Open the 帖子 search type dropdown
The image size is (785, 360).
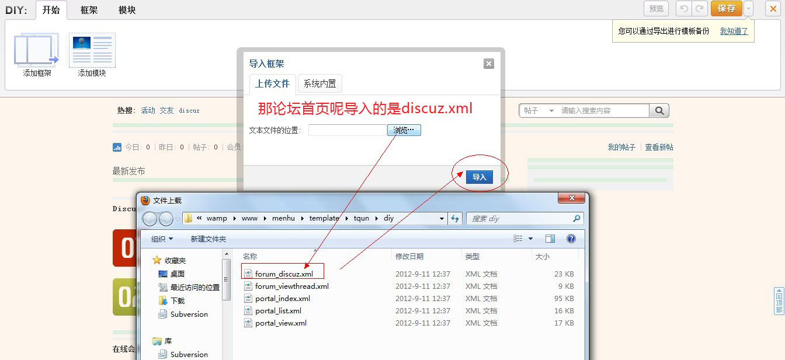[539, 110]
